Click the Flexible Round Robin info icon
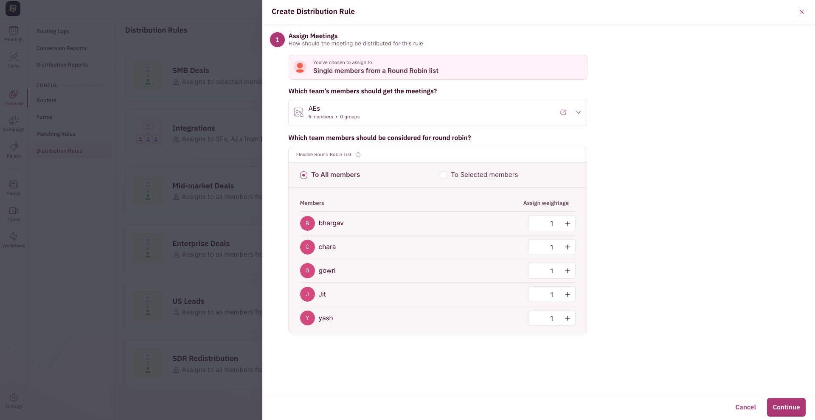Screen dimensions: 815x420 [358, 155]
